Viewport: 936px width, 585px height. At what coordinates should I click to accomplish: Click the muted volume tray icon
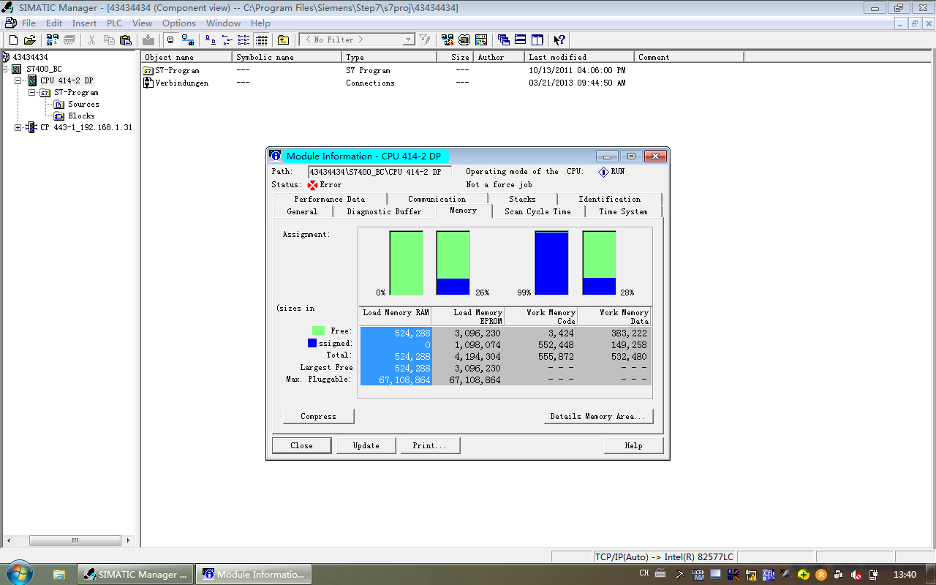coord(856,575)
